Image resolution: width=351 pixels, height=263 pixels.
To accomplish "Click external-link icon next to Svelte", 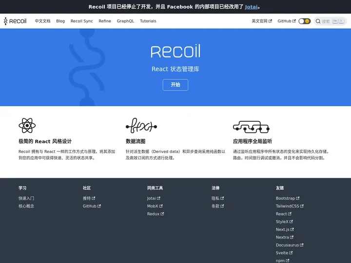I will click(x=291, y=253).
